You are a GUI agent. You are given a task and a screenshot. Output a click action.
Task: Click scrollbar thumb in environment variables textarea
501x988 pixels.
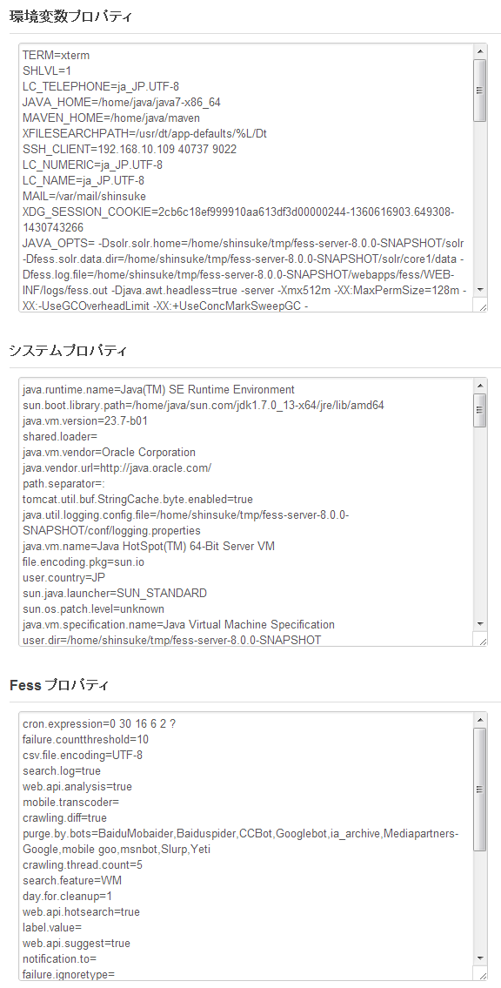pyautogui.click(x=479, y=91)
